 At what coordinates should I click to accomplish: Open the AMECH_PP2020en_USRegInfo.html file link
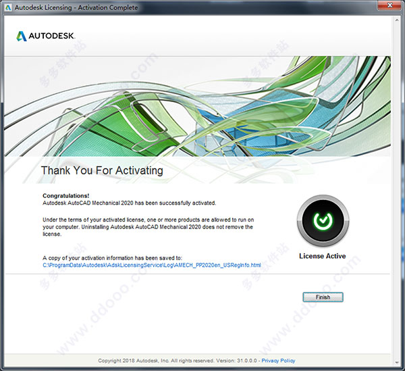click(x=152, y=265)
